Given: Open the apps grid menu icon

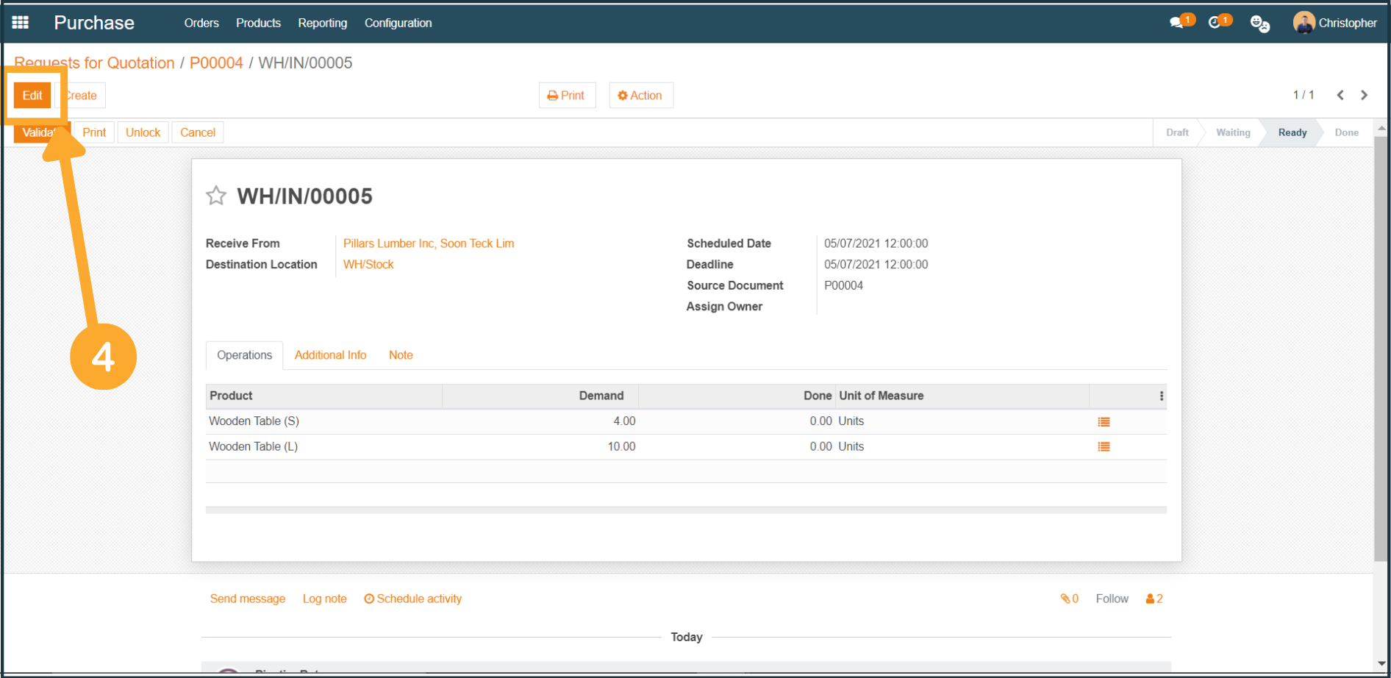Looking at the screenshot, I should 21,23.
